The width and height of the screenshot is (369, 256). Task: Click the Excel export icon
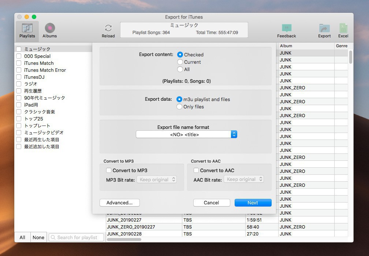pos(343,29)
